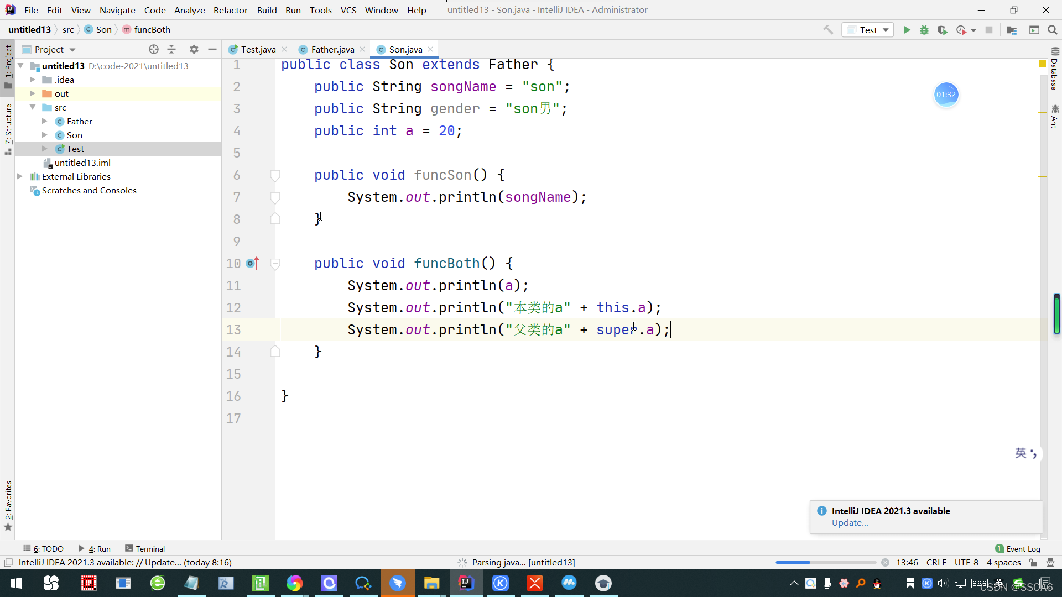Open the Build menu

coord(266,9)
